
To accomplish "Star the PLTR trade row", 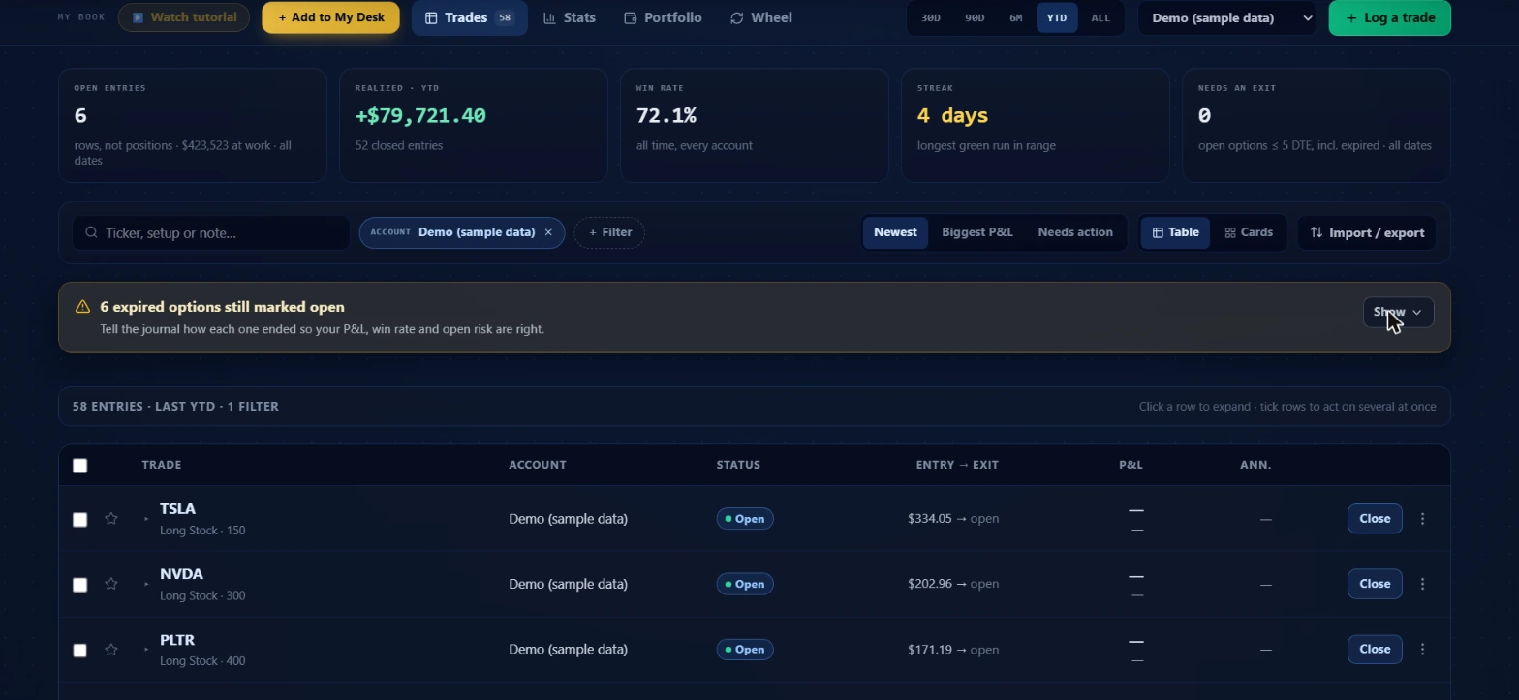I will (111, 650).
